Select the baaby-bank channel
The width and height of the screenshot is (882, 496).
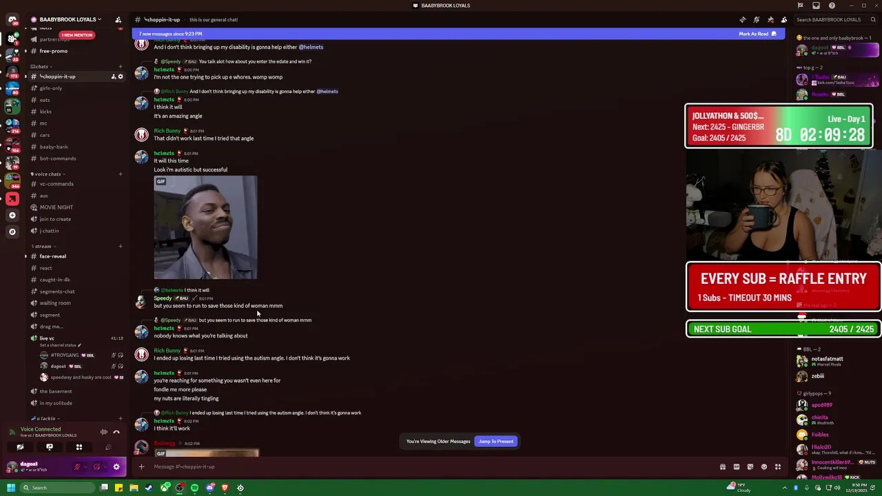pos(76,147)
